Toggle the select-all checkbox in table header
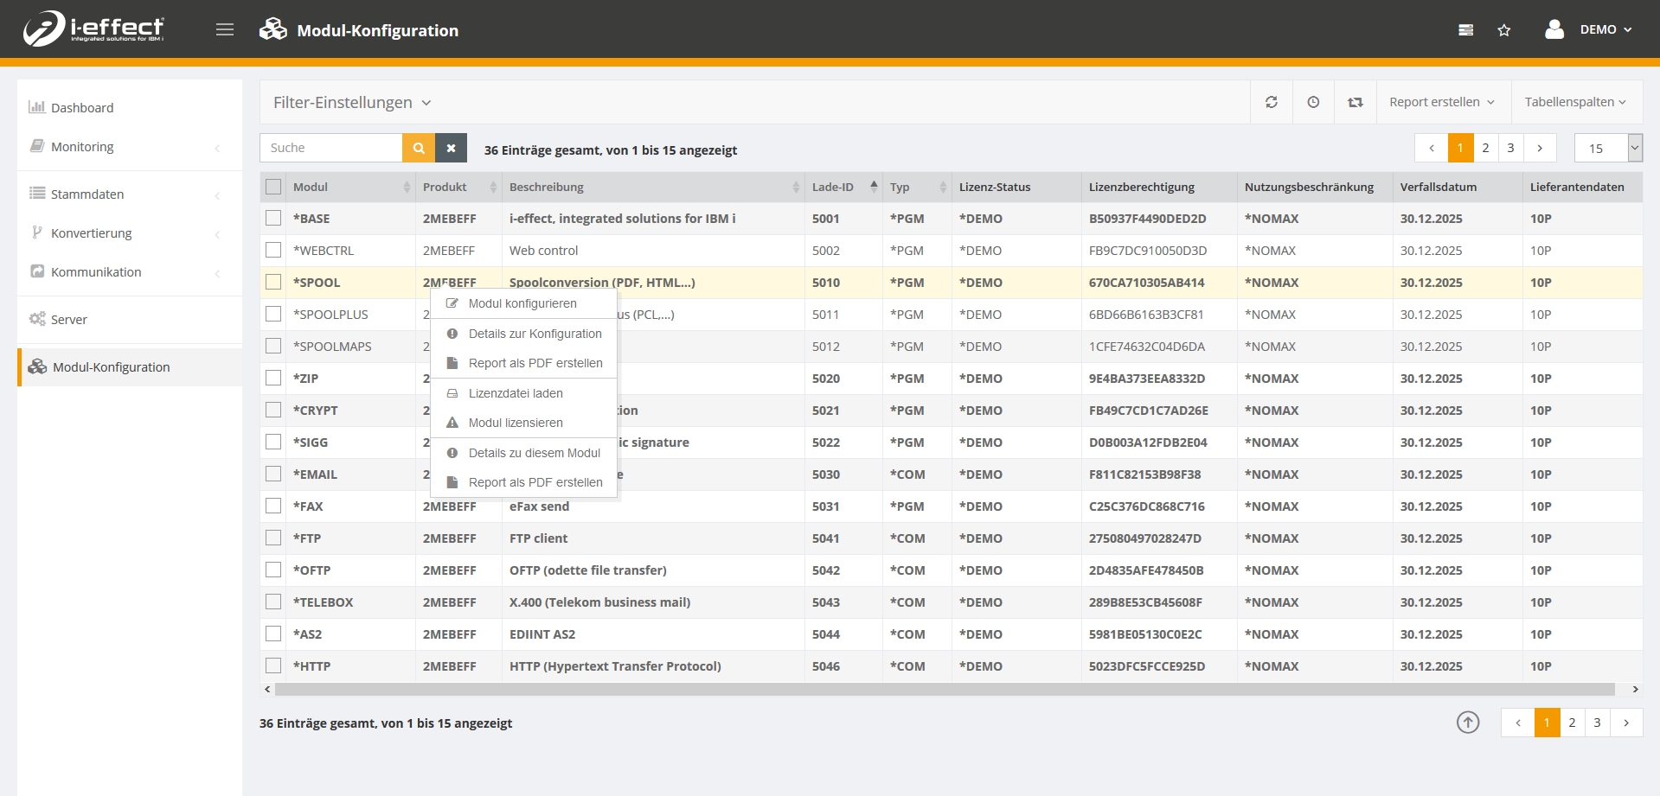Viewport: 1660px width, 796px height. [x=273, y=187]
